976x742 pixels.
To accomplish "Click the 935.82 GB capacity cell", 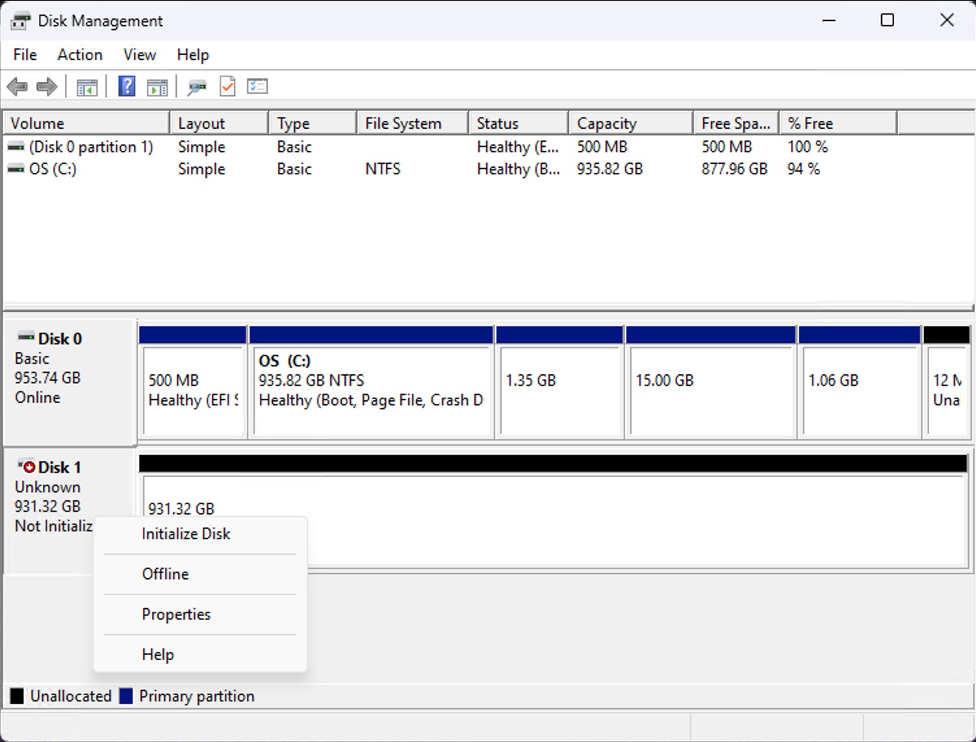I will [610, 170].
